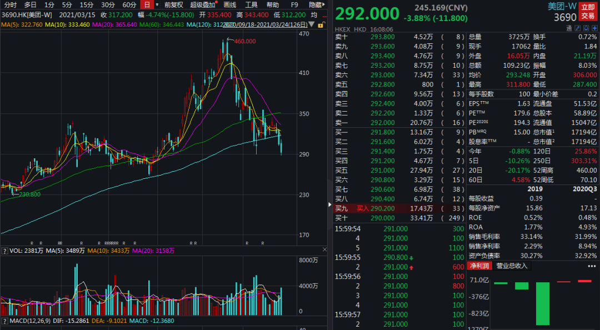The width and height of the screenshot is (600, 330).
Task: Click the VOL indicator help question icon
Action: click(x=4, y=251)
